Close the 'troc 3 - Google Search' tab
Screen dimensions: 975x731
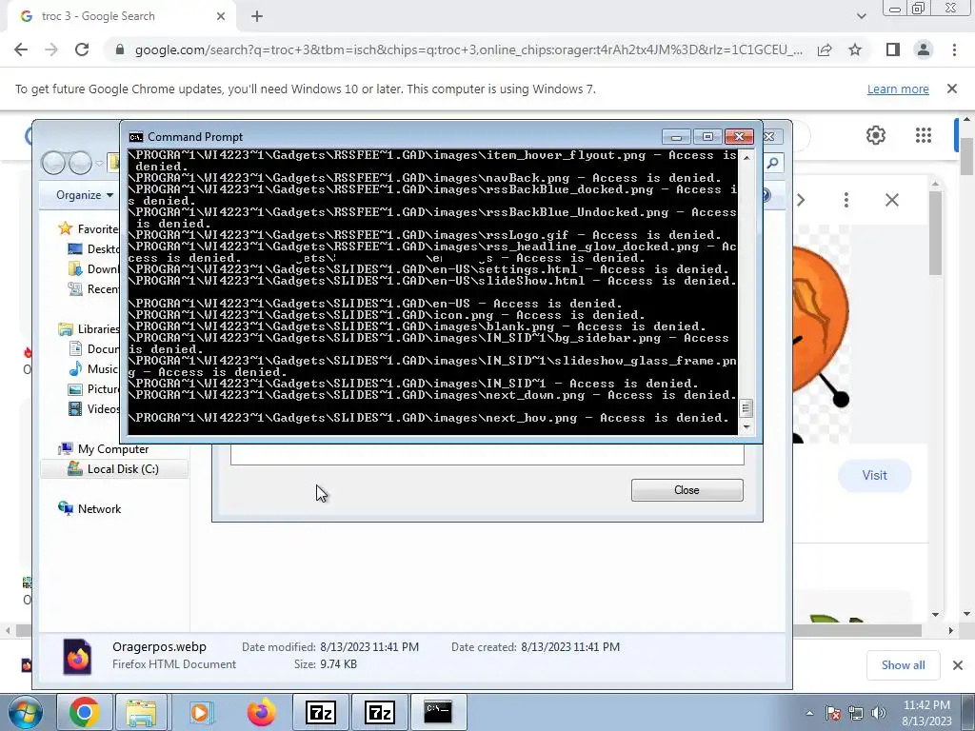pyautogui.click(x=221, y=16)
